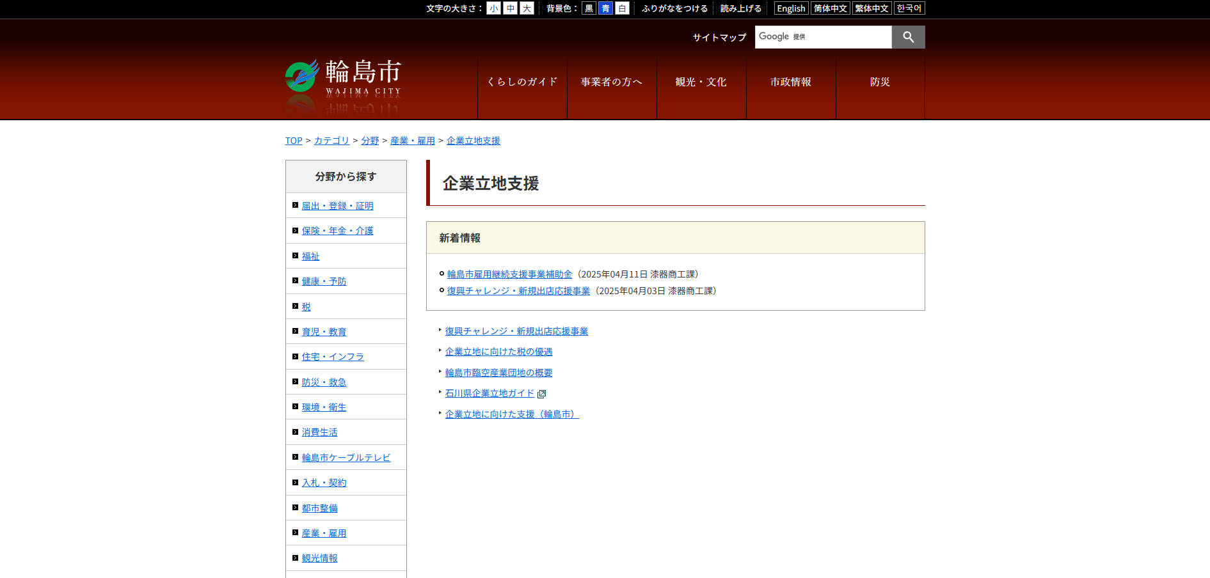Open 届出・登録・証明 sidebar category
This screenshot has height=578, width=1210.
click(x=337, y=206)
